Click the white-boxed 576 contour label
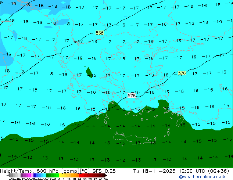 click(132, 96)
